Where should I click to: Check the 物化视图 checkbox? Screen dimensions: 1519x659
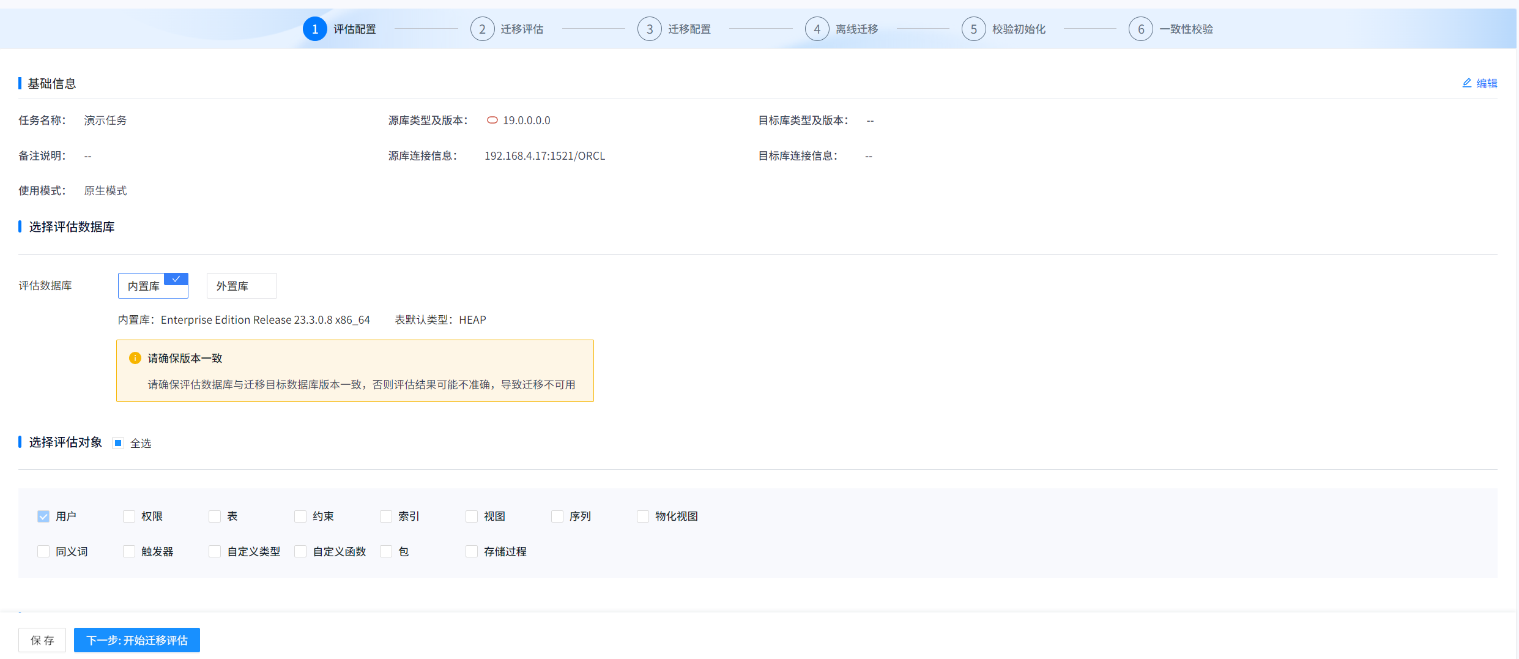point(643,516)
